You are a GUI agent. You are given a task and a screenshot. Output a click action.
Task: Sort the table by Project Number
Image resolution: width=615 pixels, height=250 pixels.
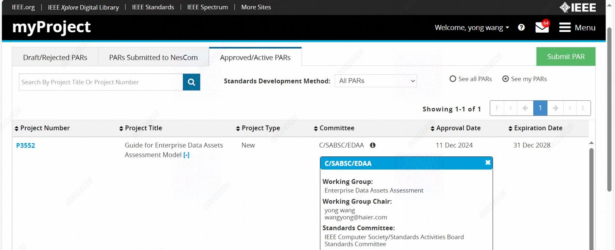42,128
